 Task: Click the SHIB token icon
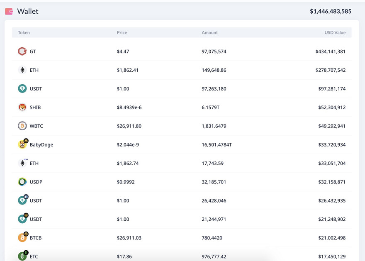(x=22, y=107)
